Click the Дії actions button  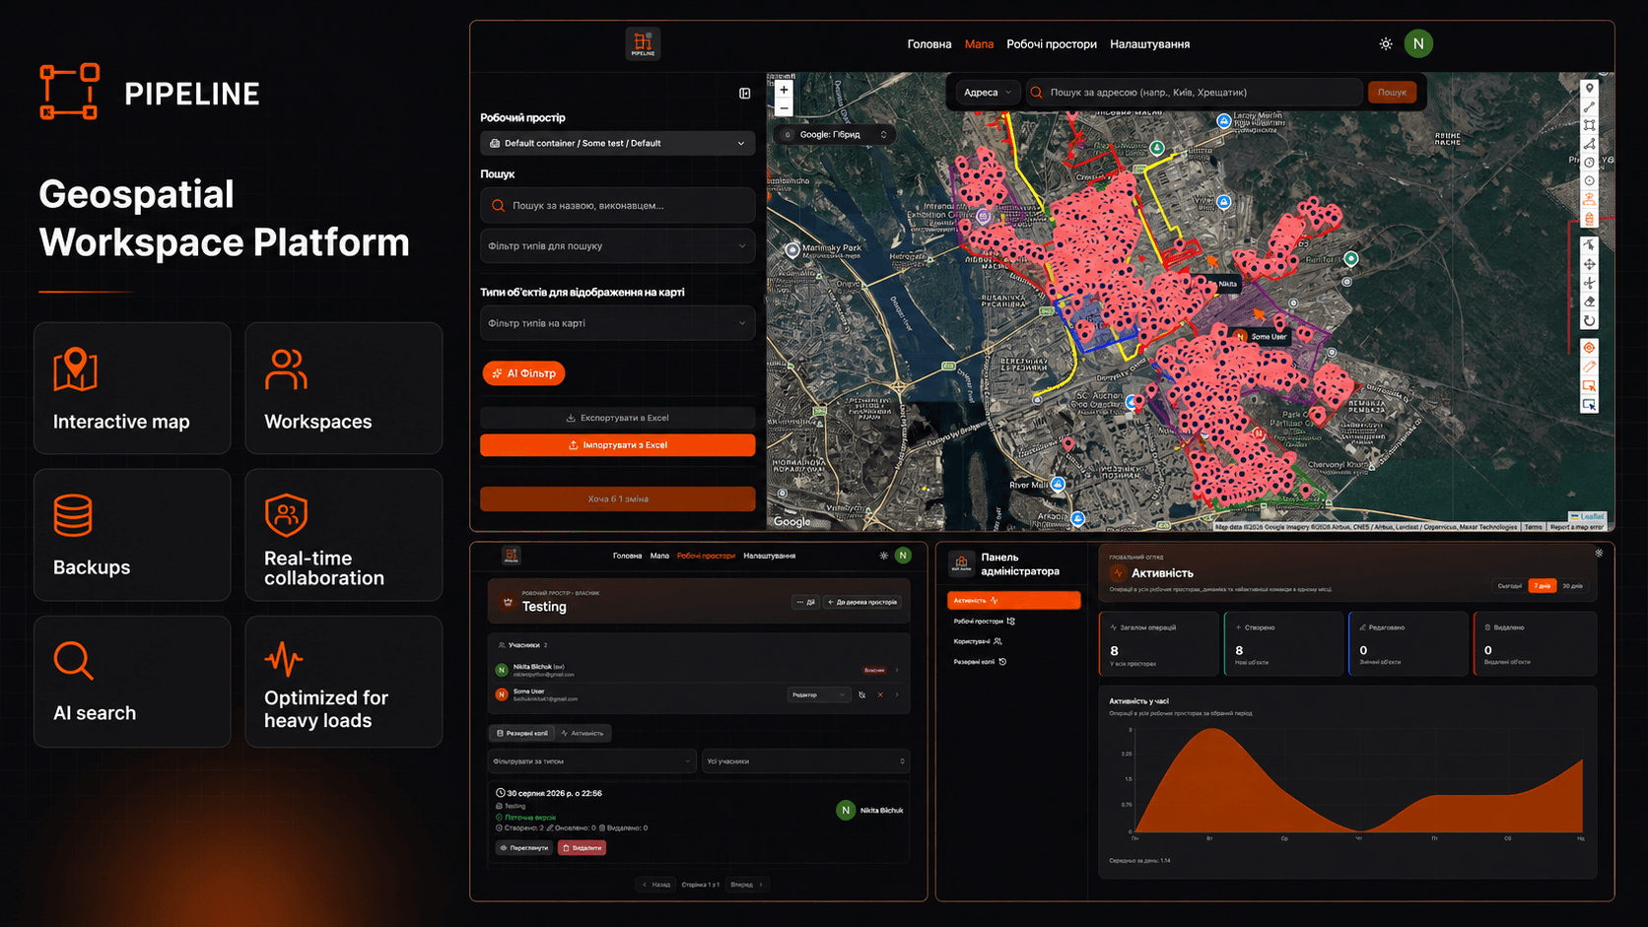click(x=806, y=602)
